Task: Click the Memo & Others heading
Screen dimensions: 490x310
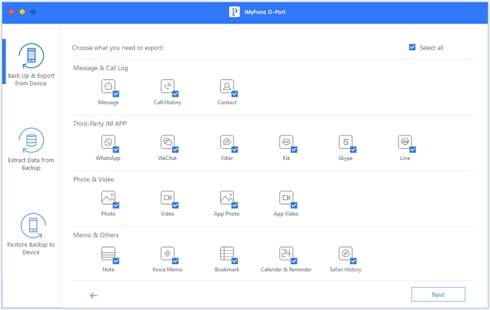Action: 96,235
